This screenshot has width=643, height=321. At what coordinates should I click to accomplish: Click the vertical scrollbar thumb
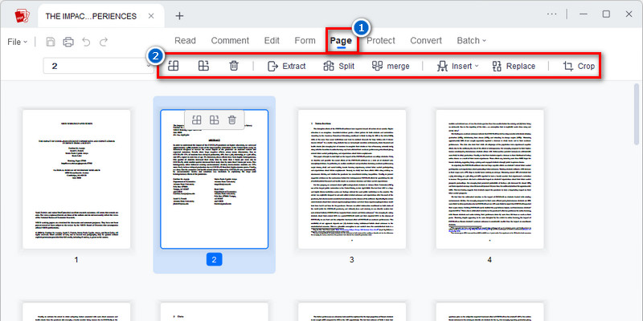tap(637, 114)
